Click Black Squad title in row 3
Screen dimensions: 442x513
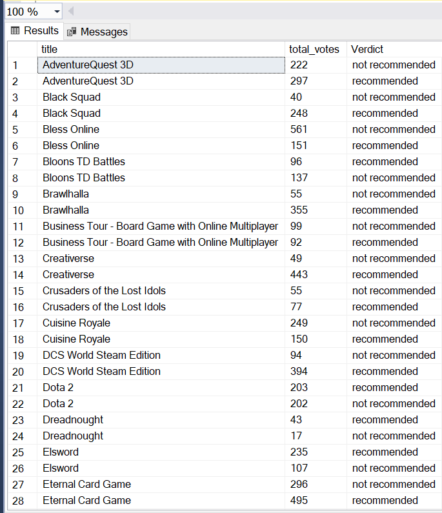pos(161,97)
